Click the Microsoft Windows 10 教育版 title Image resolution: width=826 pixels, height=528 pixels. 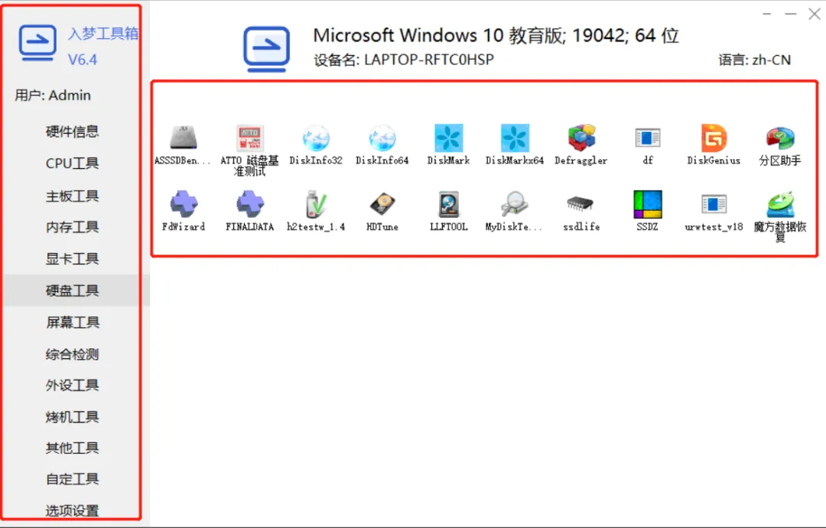(x=495, y=35)
